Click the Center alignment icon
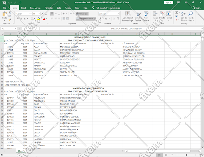The width and height of the screenshot is (204, 157). coord(56,19)
